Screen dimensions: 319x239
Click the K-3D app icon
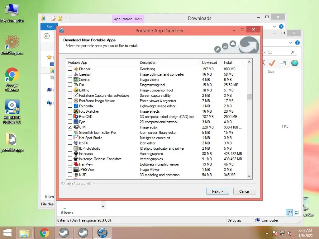pos(76,175)
